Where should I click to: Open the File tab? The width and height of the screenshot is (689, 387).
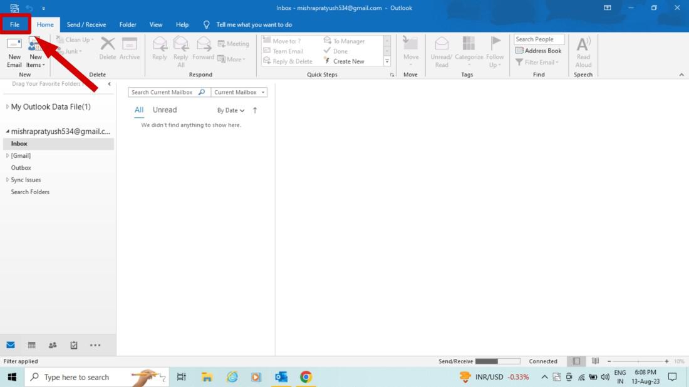14,24
